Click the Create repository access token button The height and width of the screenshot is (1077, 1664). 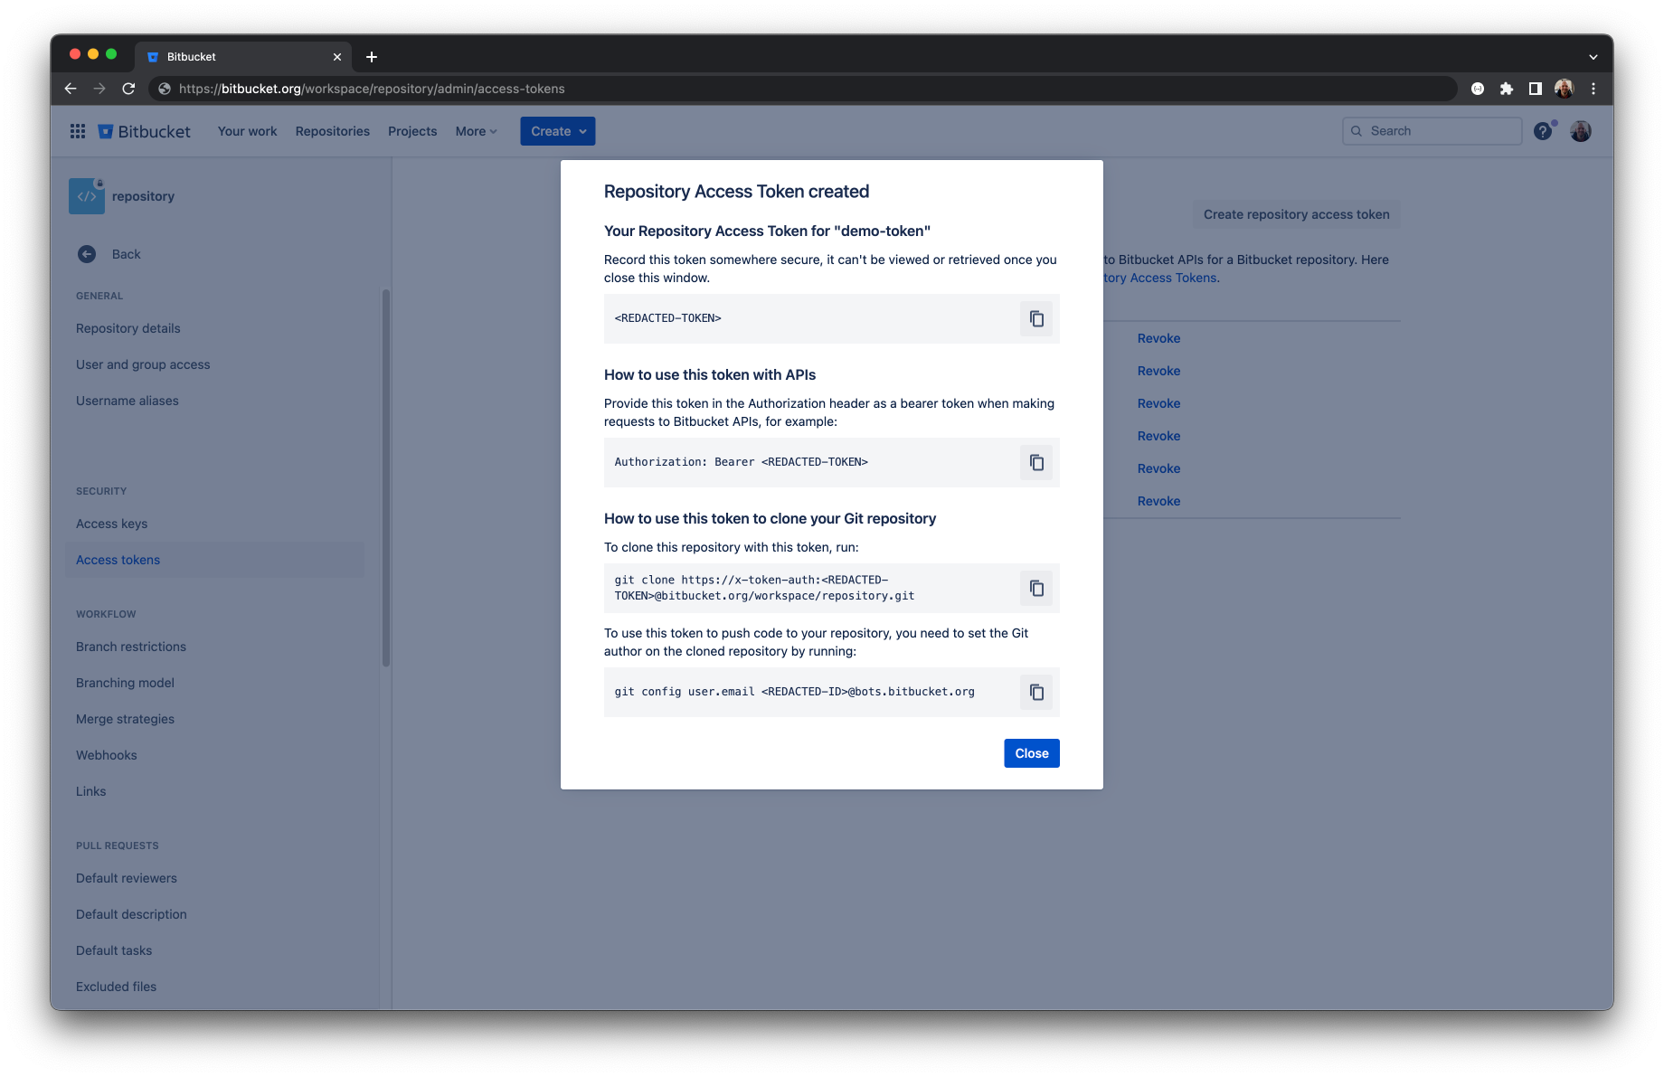click(x=1296, y=214)
